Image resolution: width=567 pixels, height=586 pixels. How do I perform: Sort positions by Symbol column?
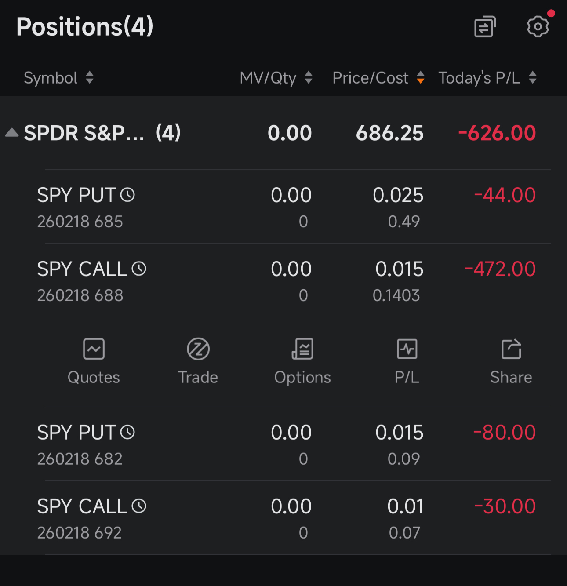tap(58, 78)
